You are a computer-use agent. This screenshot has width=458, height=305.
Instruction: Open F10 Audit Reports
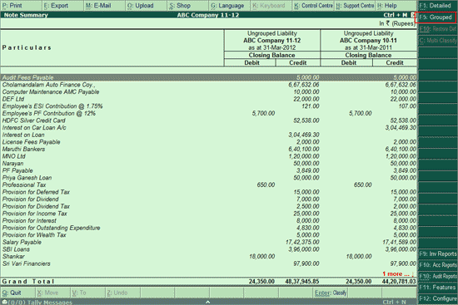[437, 276]
